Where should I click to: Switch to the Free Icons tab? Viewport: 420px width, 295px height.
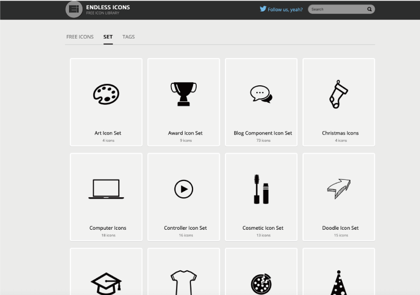80,37
